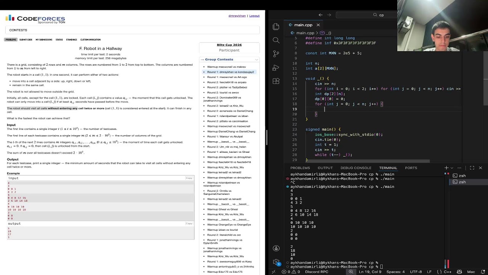Open the CONTESTS menu item
This screenshot has height=275, width=488.
(18, 30)
